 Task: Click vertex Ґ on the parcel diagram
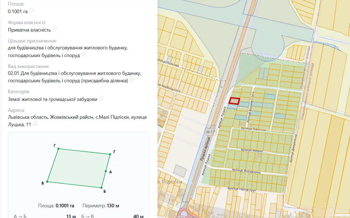click(x=110, y=154)
